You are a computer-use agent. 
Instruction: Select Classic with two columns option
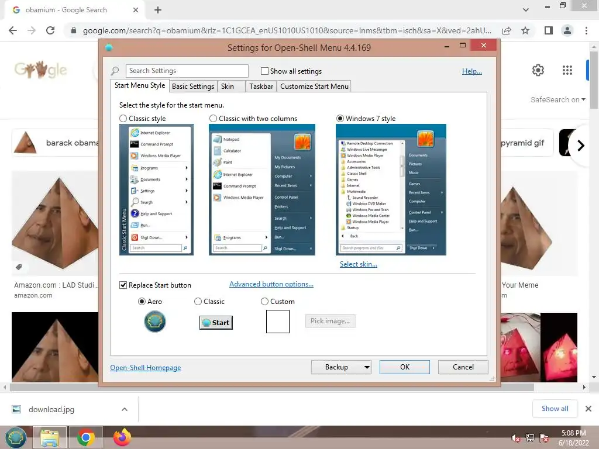(x=213, y=119)
